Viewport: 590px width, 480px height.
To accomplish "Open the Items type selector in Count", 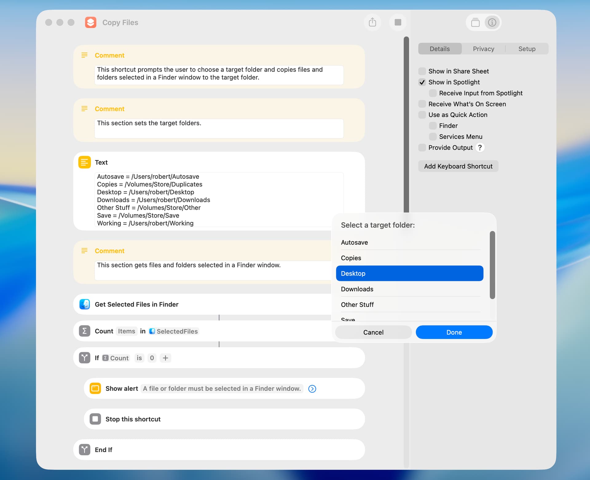I will (x=126, y=331).
